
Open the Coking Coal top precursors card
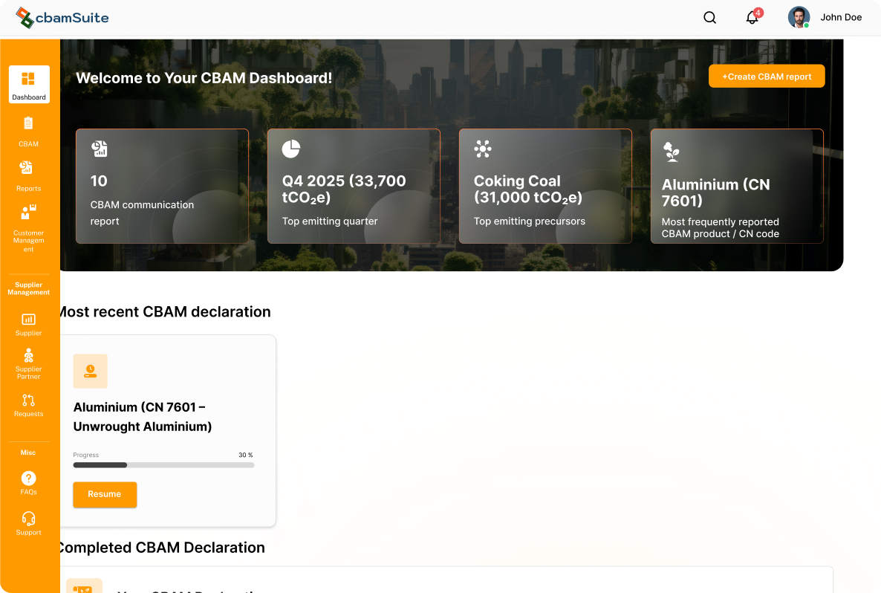pyautogui.click(x=545, y=186)
